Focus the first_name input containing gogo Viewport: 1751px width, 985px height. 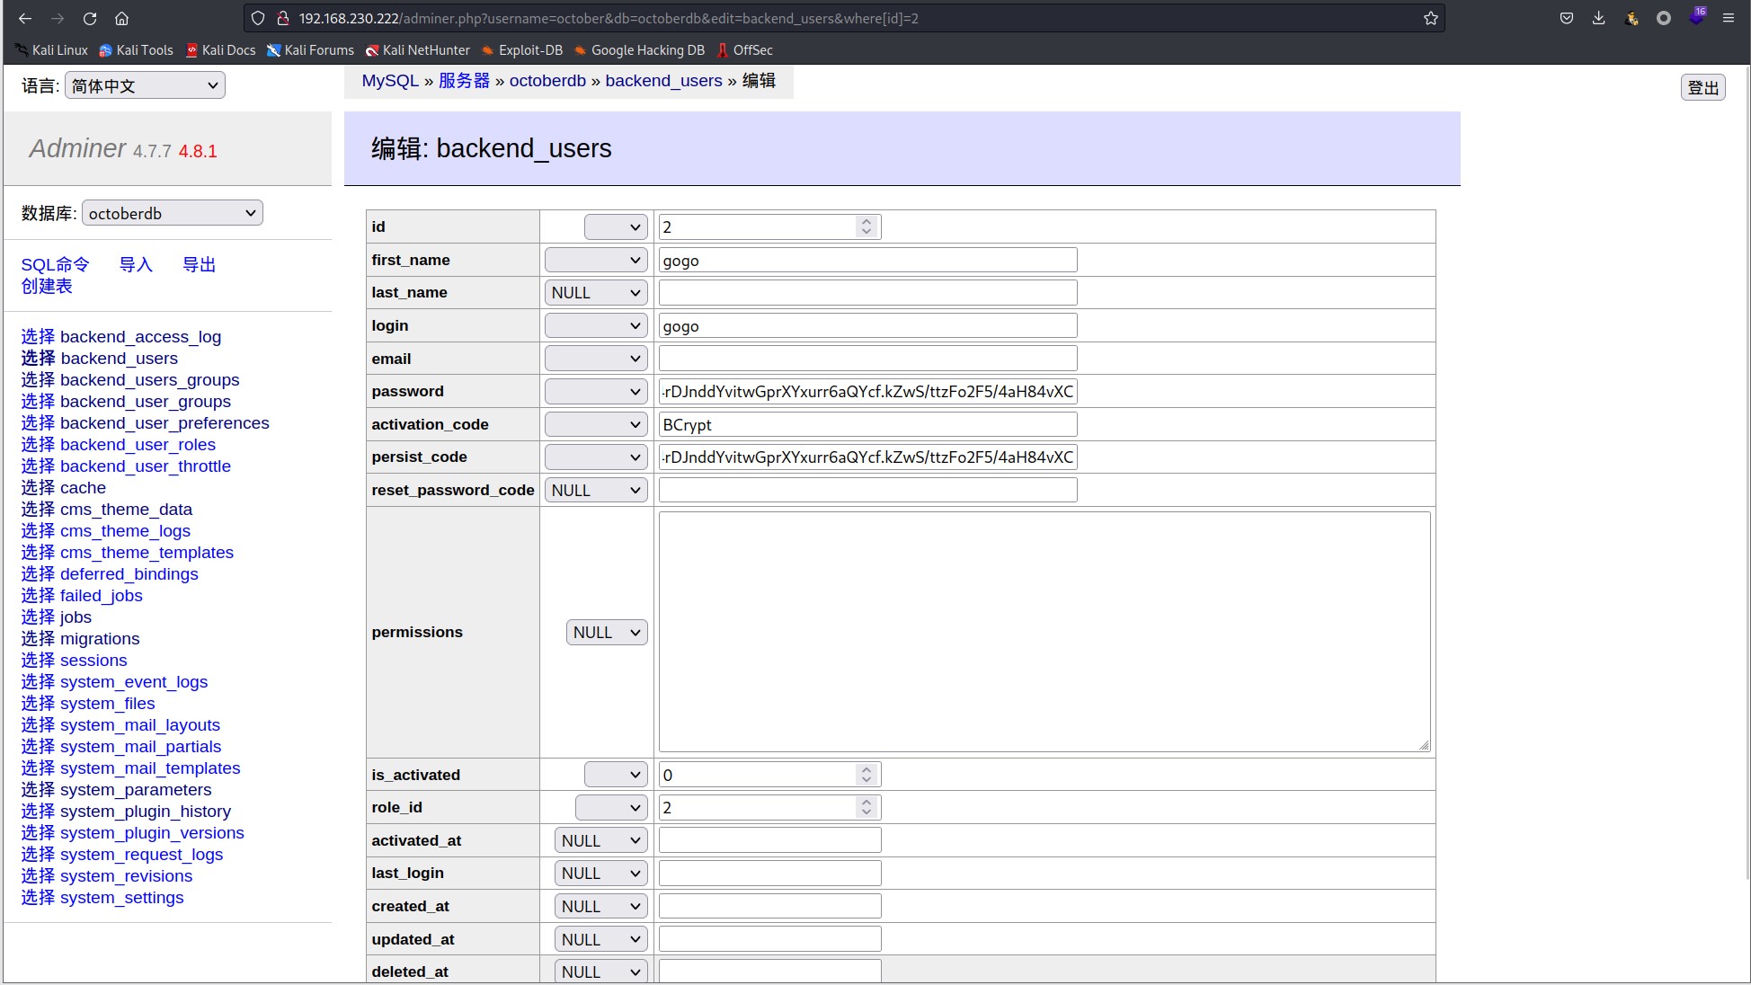click(867, 260)
